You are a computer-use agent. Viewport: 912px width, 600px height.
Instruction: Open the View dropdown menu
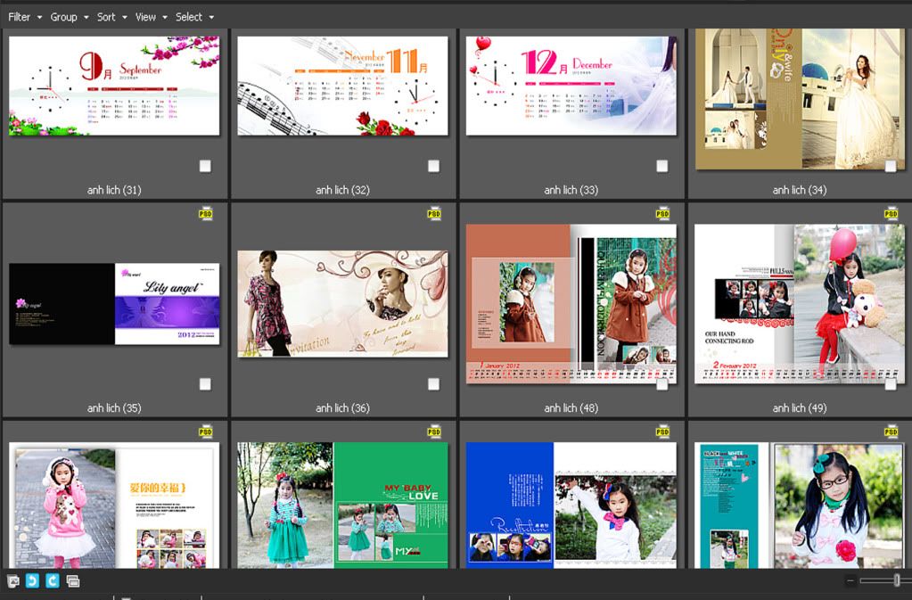point(152,17)
